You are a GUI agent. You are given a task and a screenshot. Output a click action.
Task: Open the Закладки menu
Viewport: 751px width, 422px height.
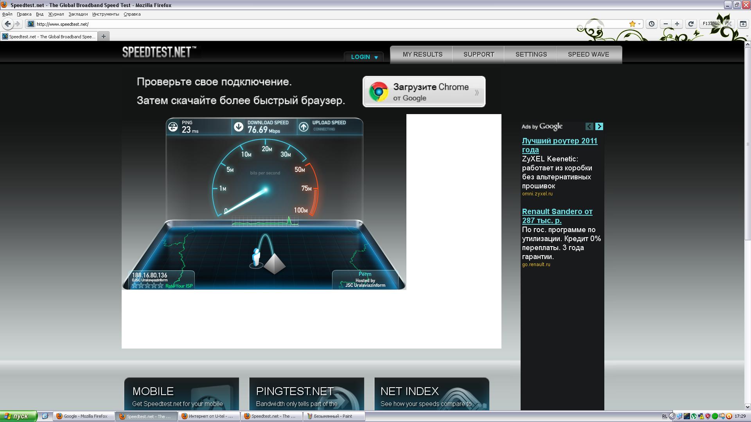point(78,14)
